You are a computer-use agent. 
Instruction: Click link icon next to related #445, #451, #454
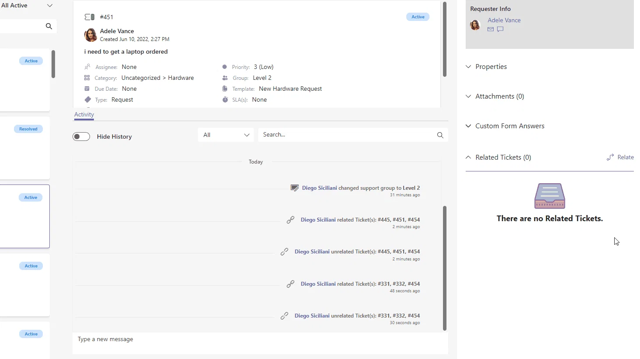click(x=290, y=220)
